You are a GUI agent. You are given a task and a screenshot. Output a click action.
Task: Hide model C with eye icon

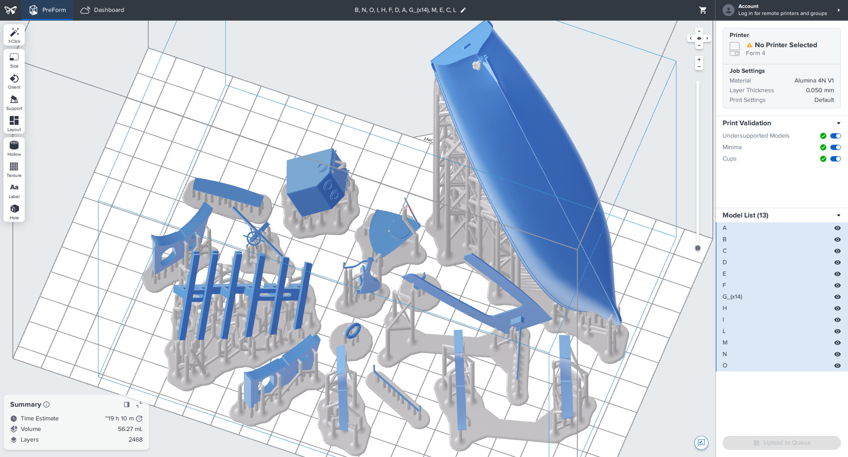(x=837, y=251)
